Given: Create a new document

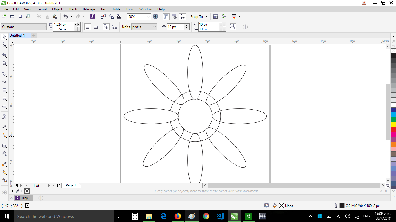Looking at the screenshot, I should coord(4,17).
